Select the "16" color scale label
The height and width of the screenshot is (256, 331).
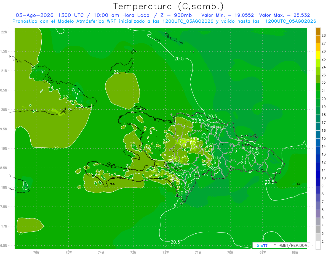[x=324, y=130]
